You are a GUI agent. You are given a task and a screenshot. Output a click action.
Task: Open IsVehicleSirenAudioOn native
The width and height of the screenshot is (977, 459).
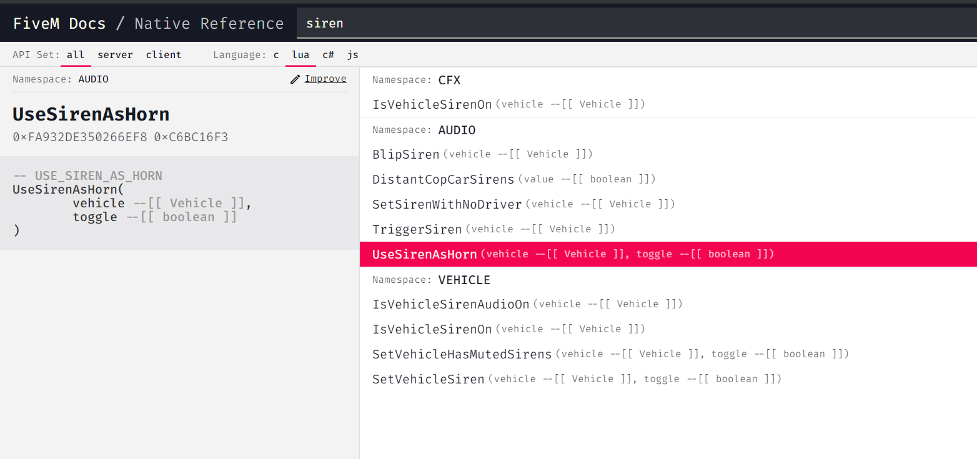click(451, 304)
